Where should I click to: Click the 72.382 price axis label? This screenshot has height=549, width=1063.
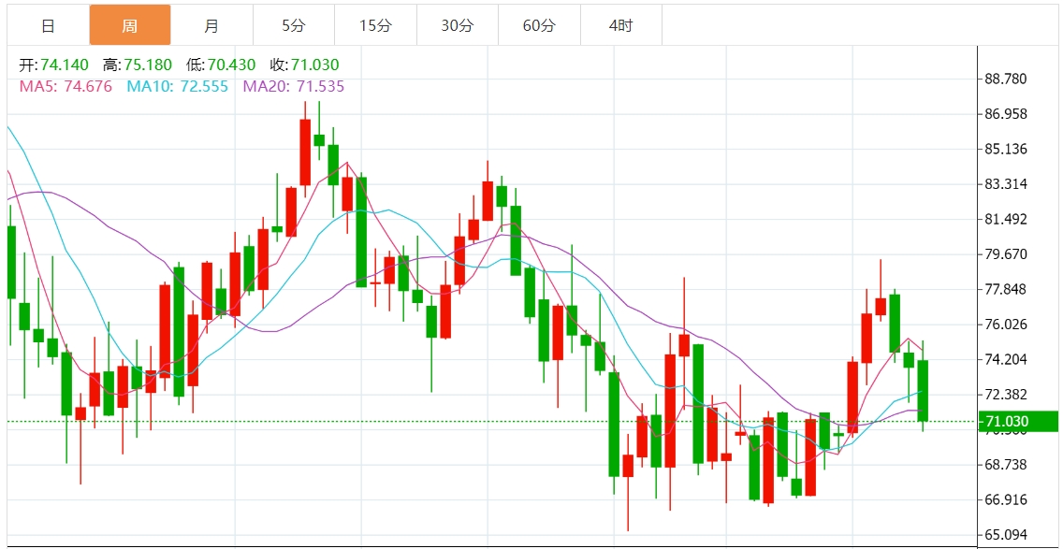[1005, 395]
